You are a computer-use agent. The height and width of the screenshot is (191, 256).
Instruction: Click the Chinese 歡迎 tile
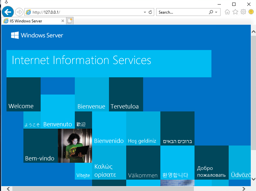[83, 120]
